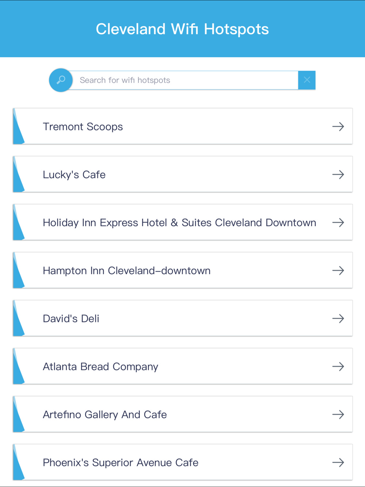
Task: Open Hampton Inn Cleveland-downtown listing
Action: tap(183, 270)
